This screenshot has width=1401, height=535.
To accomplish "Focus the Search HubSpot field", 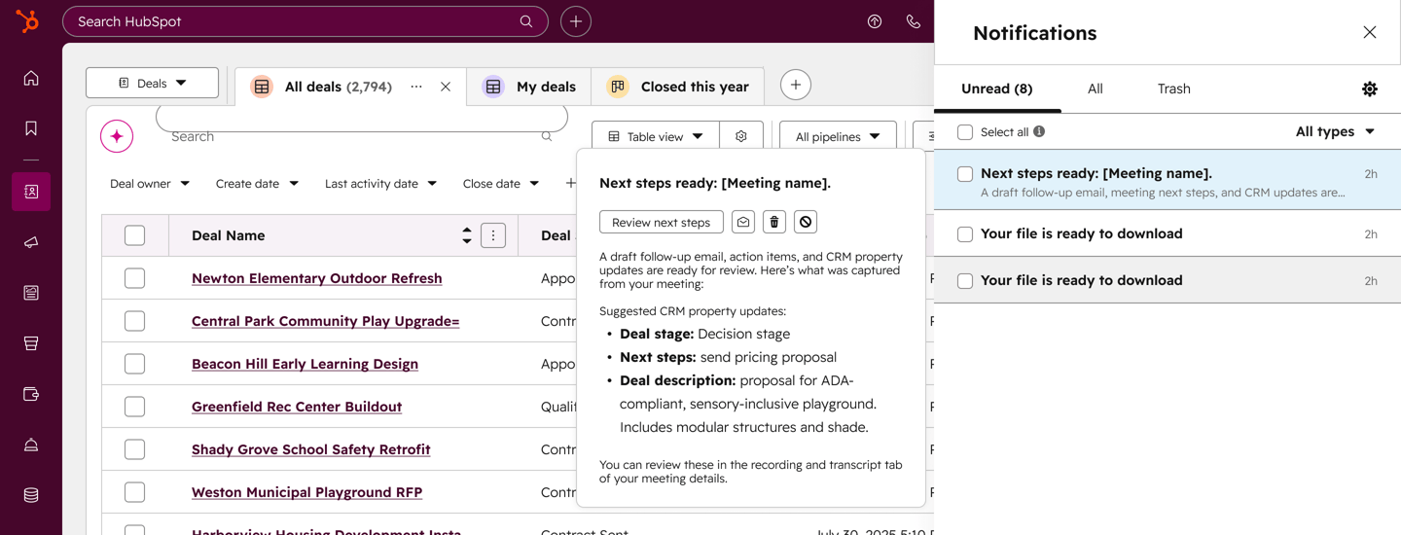I will click(x=305, y=21).
